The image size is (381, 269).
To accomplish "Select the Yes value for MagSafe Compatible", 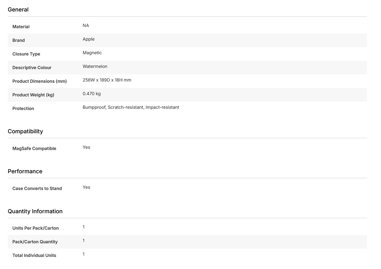I will 86,147.
